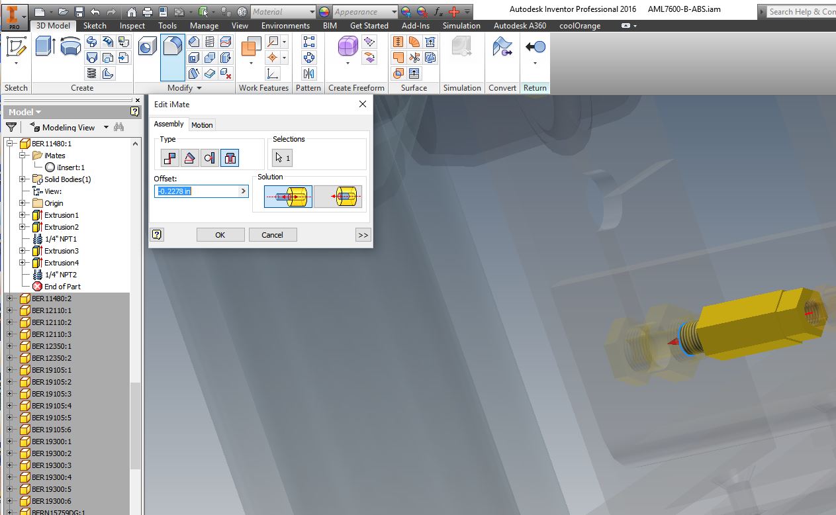Image resolution: width=836 pixels, height=515 pixels.
Task: Select the Hole tool in the Modify panel
Action: click(x=146, y=46)
